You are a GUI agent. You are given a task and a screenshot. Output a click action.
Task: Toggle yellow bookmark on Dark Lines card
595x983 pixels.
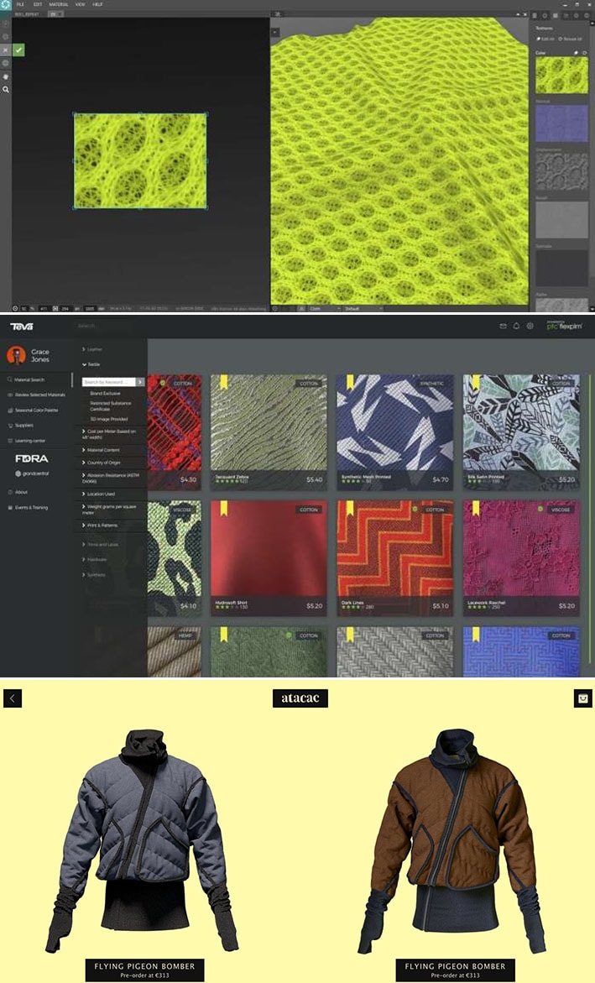(x=349, y=508)
